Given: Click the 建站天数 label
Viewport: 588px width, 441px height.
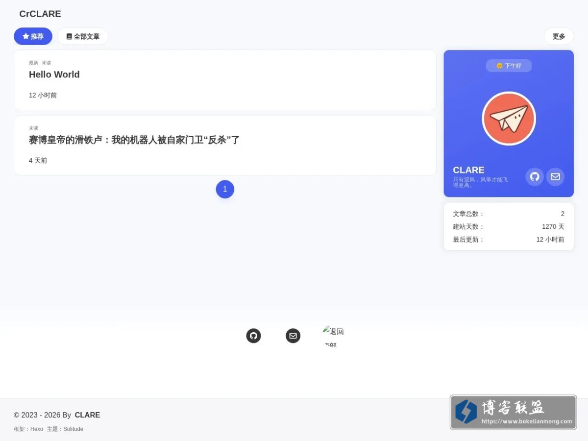Looking at the screenshot, I should (468, 226).
